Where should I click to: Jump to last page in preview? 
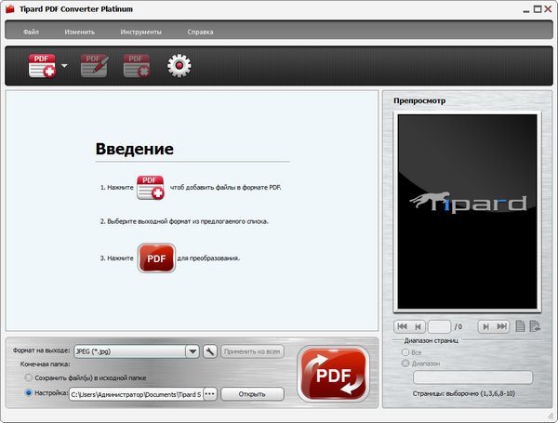point(502,326)
